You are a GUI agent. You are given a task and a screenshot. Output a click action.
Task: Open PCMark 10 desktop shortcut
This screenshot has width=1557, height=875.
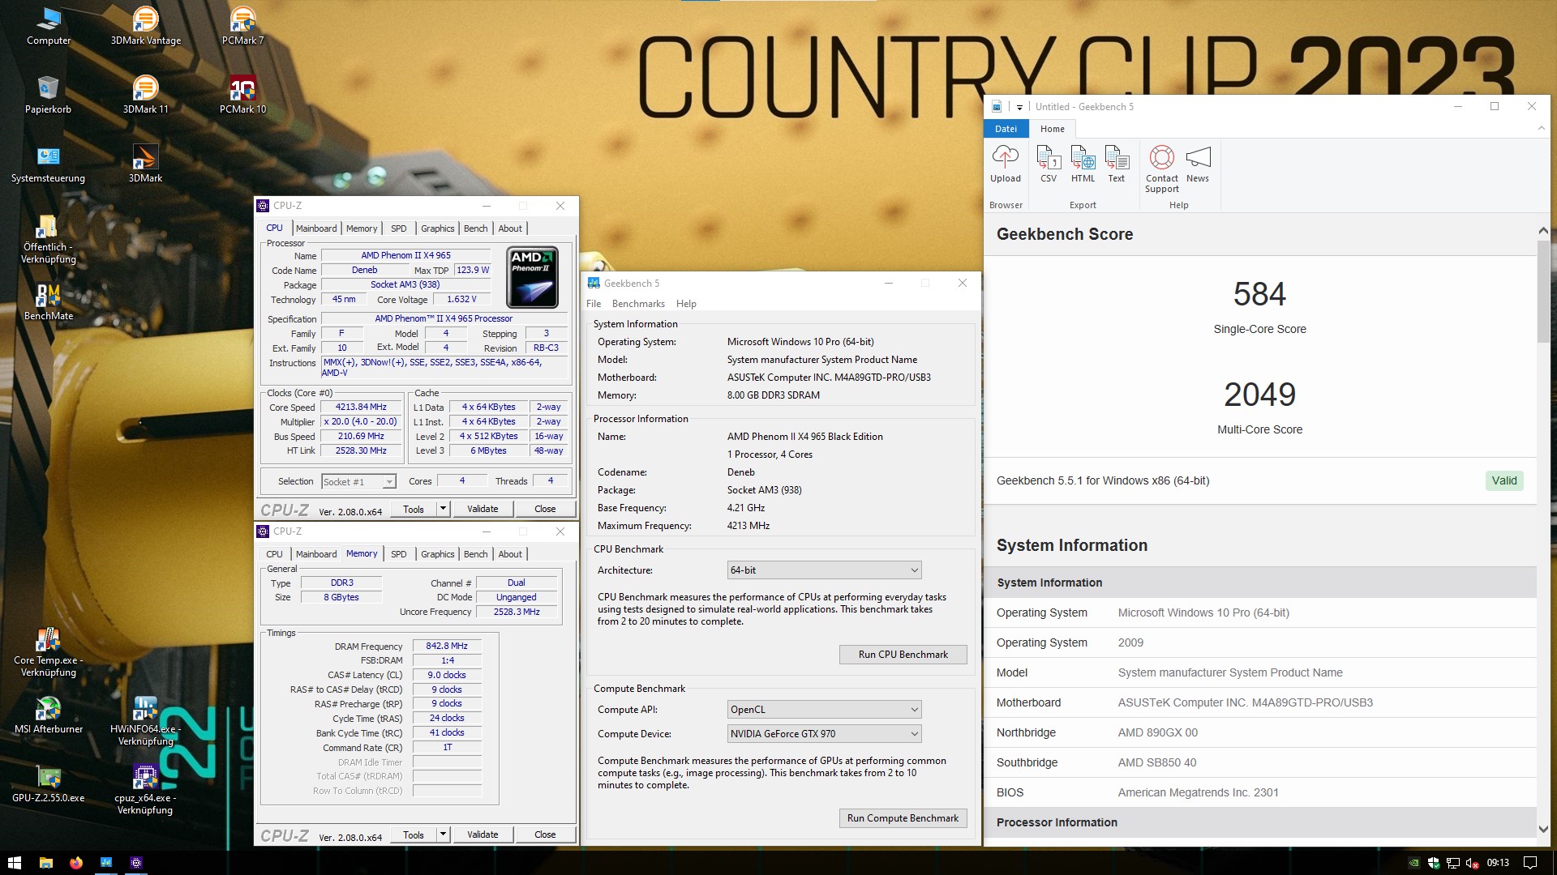pyautogui.click(x=242, y=95)
